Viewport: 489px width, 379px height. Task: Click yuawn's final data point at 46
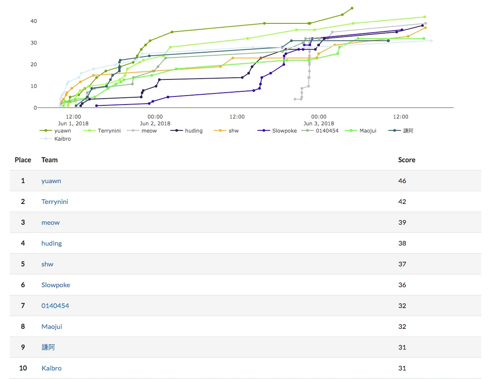pyautogui.click(x=352, y=8)
